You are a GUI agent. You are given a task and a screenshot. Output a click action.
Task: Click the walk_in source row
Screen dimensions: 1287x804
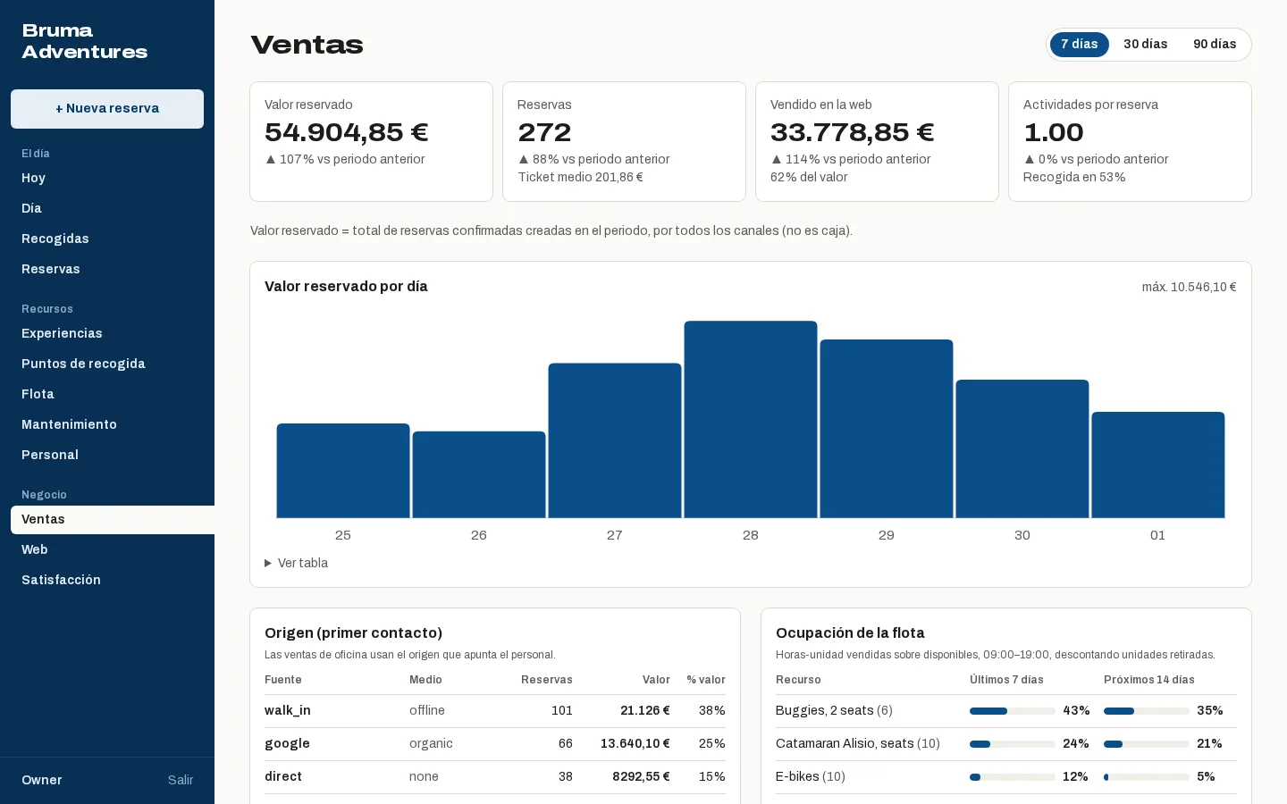(495, 711)
